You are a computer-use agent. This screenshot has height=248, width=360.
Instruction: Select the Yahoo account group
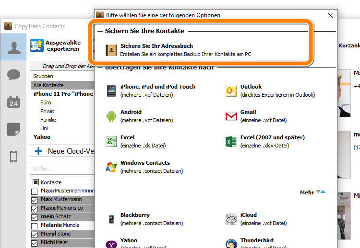click(x=42, y=137)
